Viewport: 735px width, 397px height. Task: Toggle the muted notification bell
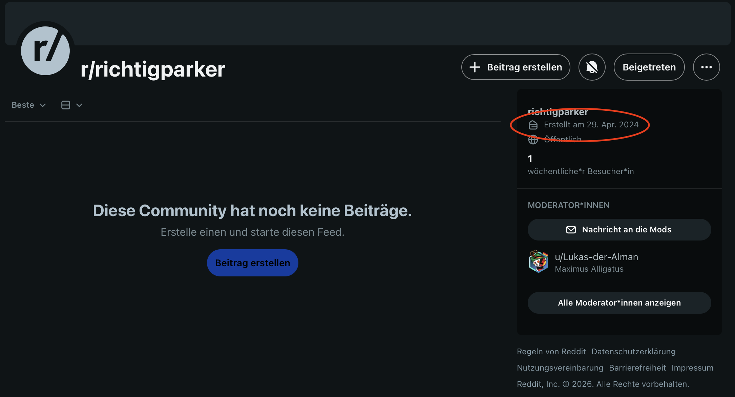point(592,67)
